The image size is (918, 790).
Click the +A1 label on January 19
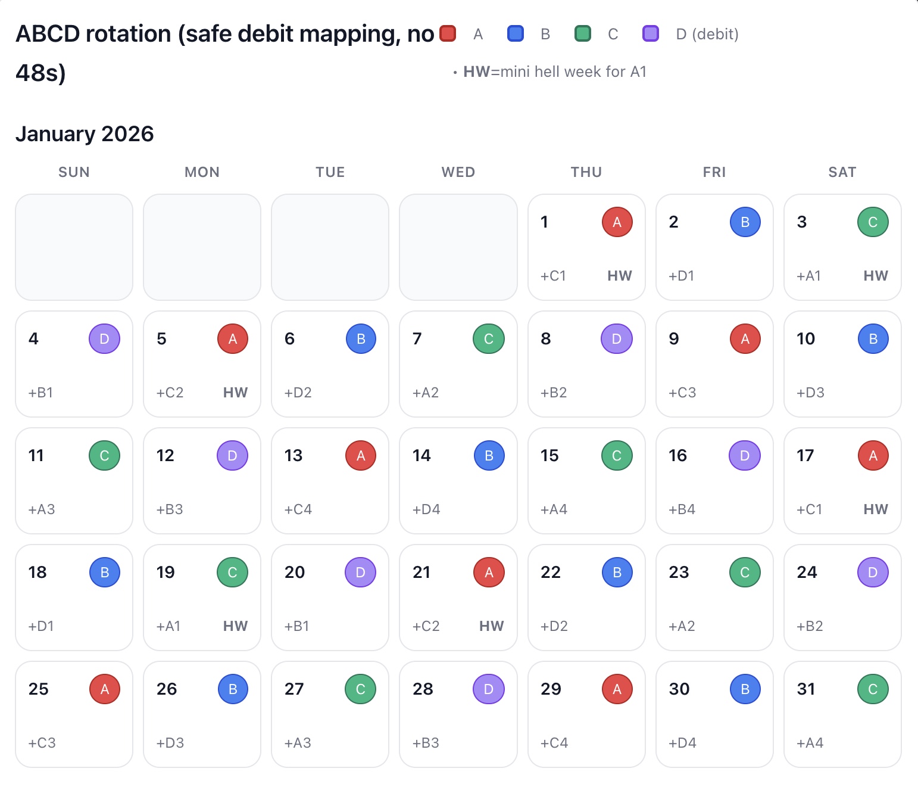[168, 626]
